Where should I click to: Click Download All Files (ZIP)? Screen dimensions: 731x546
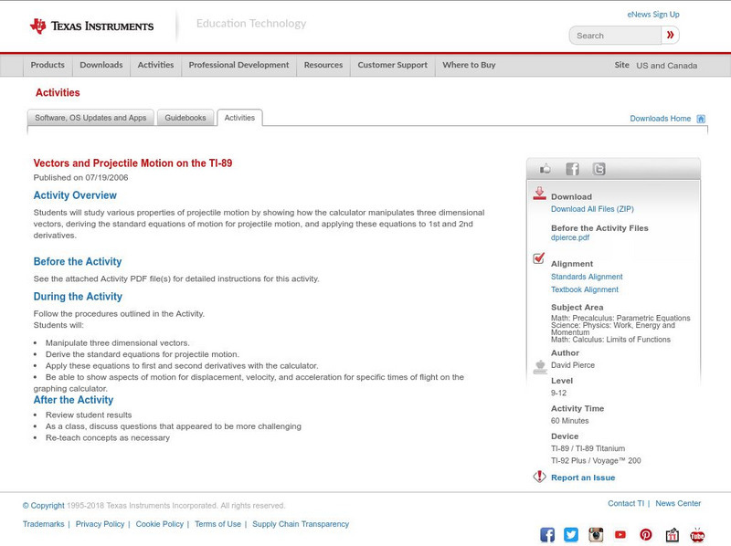click(592, 209)
